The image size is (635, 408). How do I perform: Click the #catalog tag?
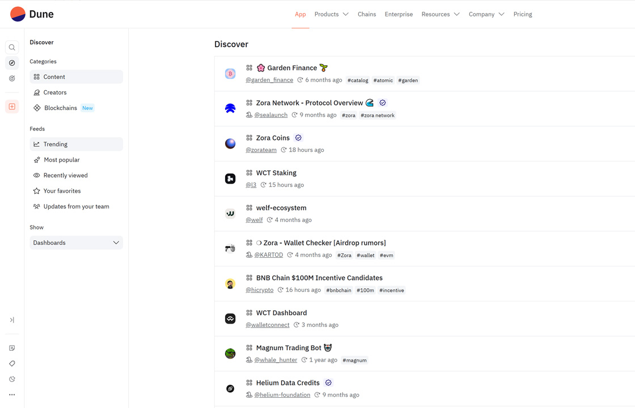click(358, 80)
